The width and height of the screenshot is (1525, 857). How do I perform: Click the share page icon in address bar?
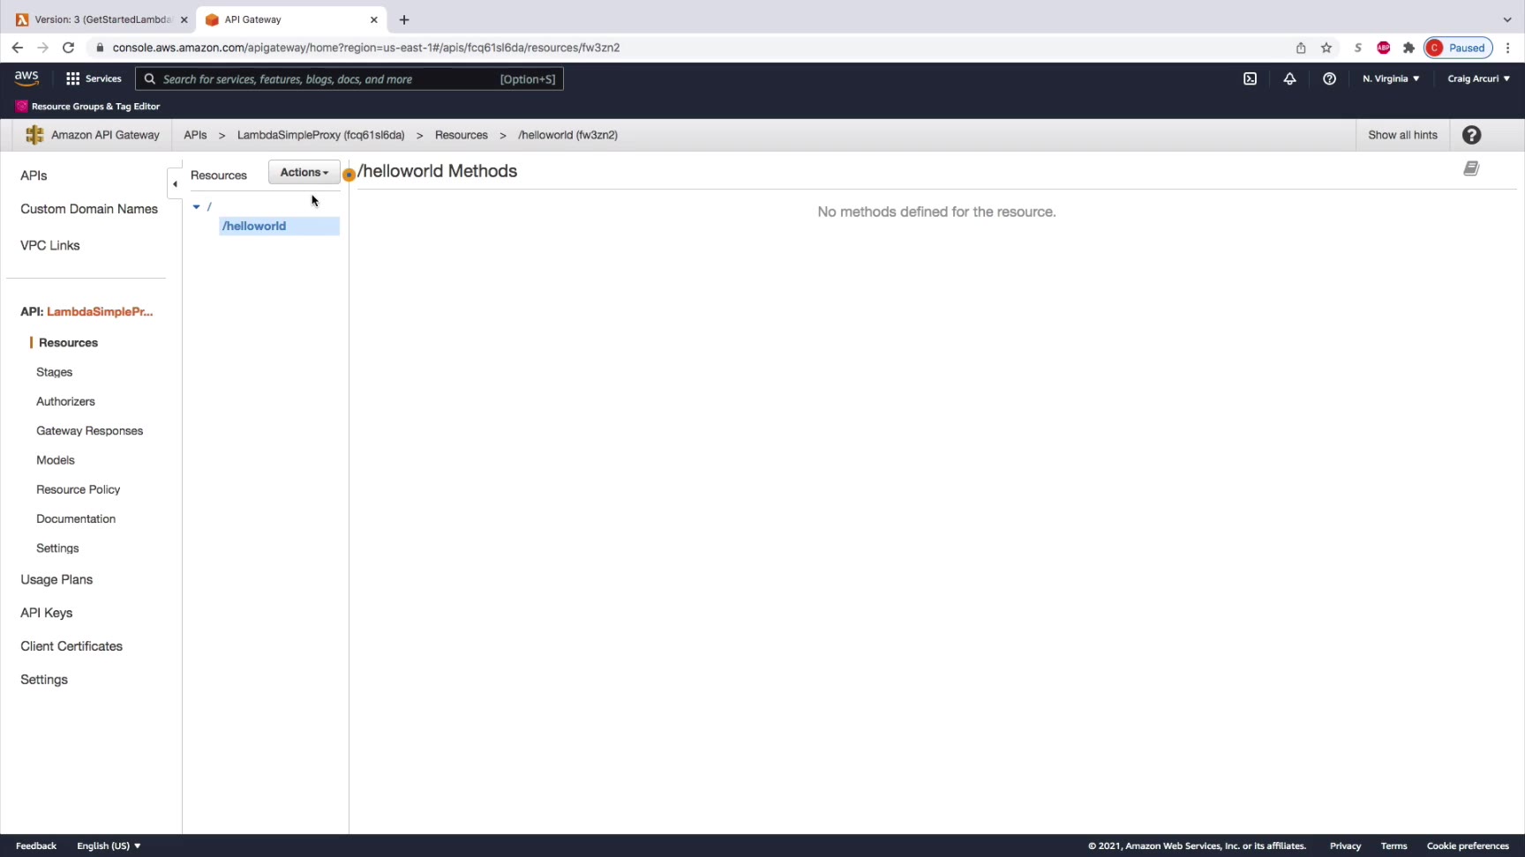point(1301,48)
